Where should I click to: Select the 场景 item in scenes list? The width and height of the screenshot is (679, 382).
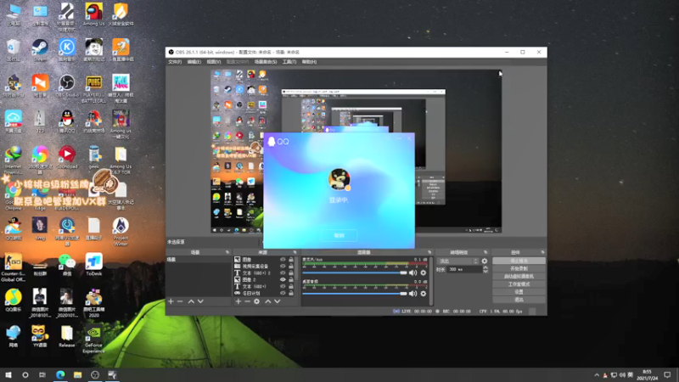[x=199, y=260]
